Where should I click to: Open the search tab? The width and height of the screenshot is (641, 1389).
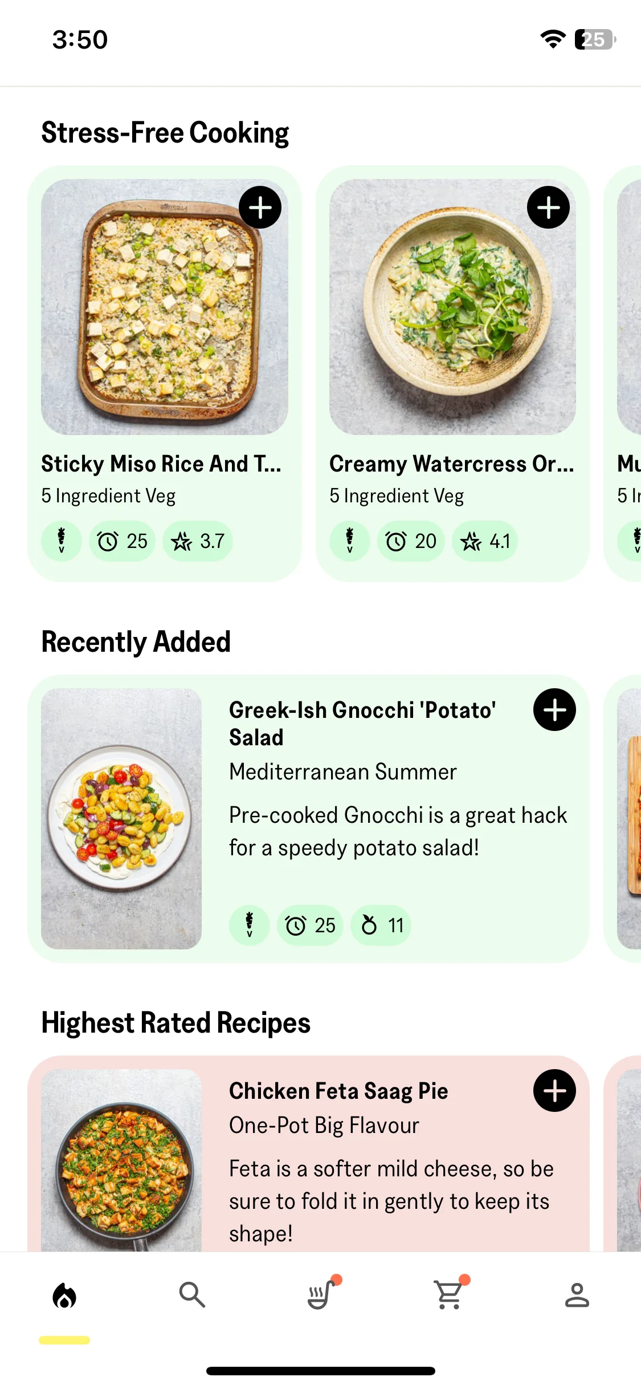coord(192,1295)
